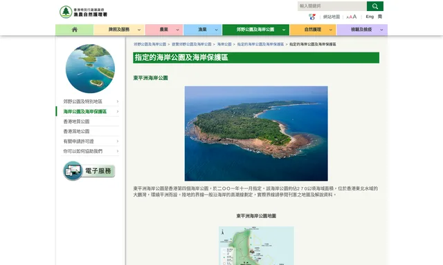Select the largest A text size
The width and height of the screenshot is (443, 265).
(x=354, y=17)
